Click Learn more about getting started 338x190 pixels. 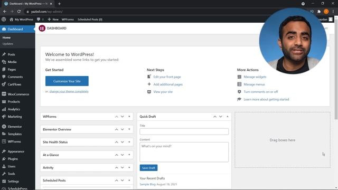[266, 99]
